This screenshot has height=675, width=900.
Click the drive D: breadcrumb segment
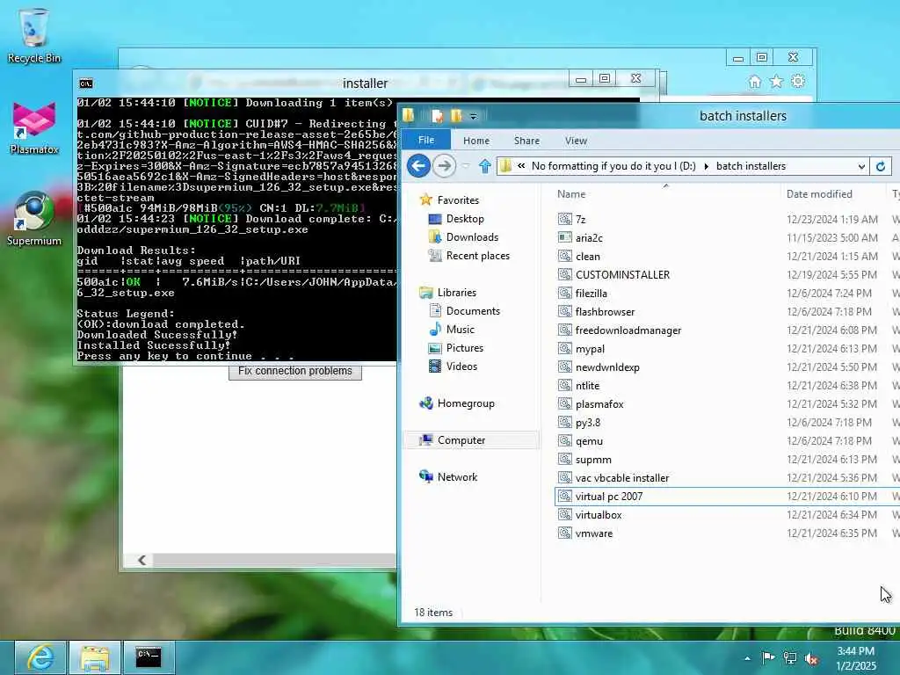click(613, 166)
